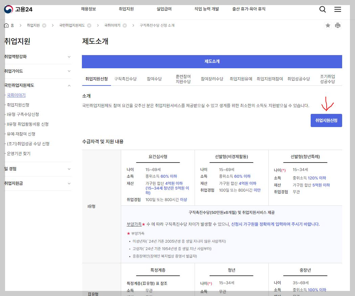Switch to the 구직촉진수당 tab
Screen dimensions: 355x296
[125, 79]
